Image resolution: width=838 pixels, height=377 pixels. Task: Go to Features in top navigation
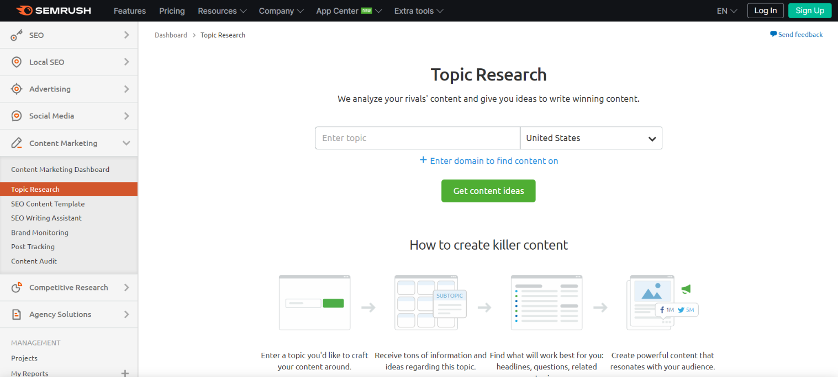[130, 11]
